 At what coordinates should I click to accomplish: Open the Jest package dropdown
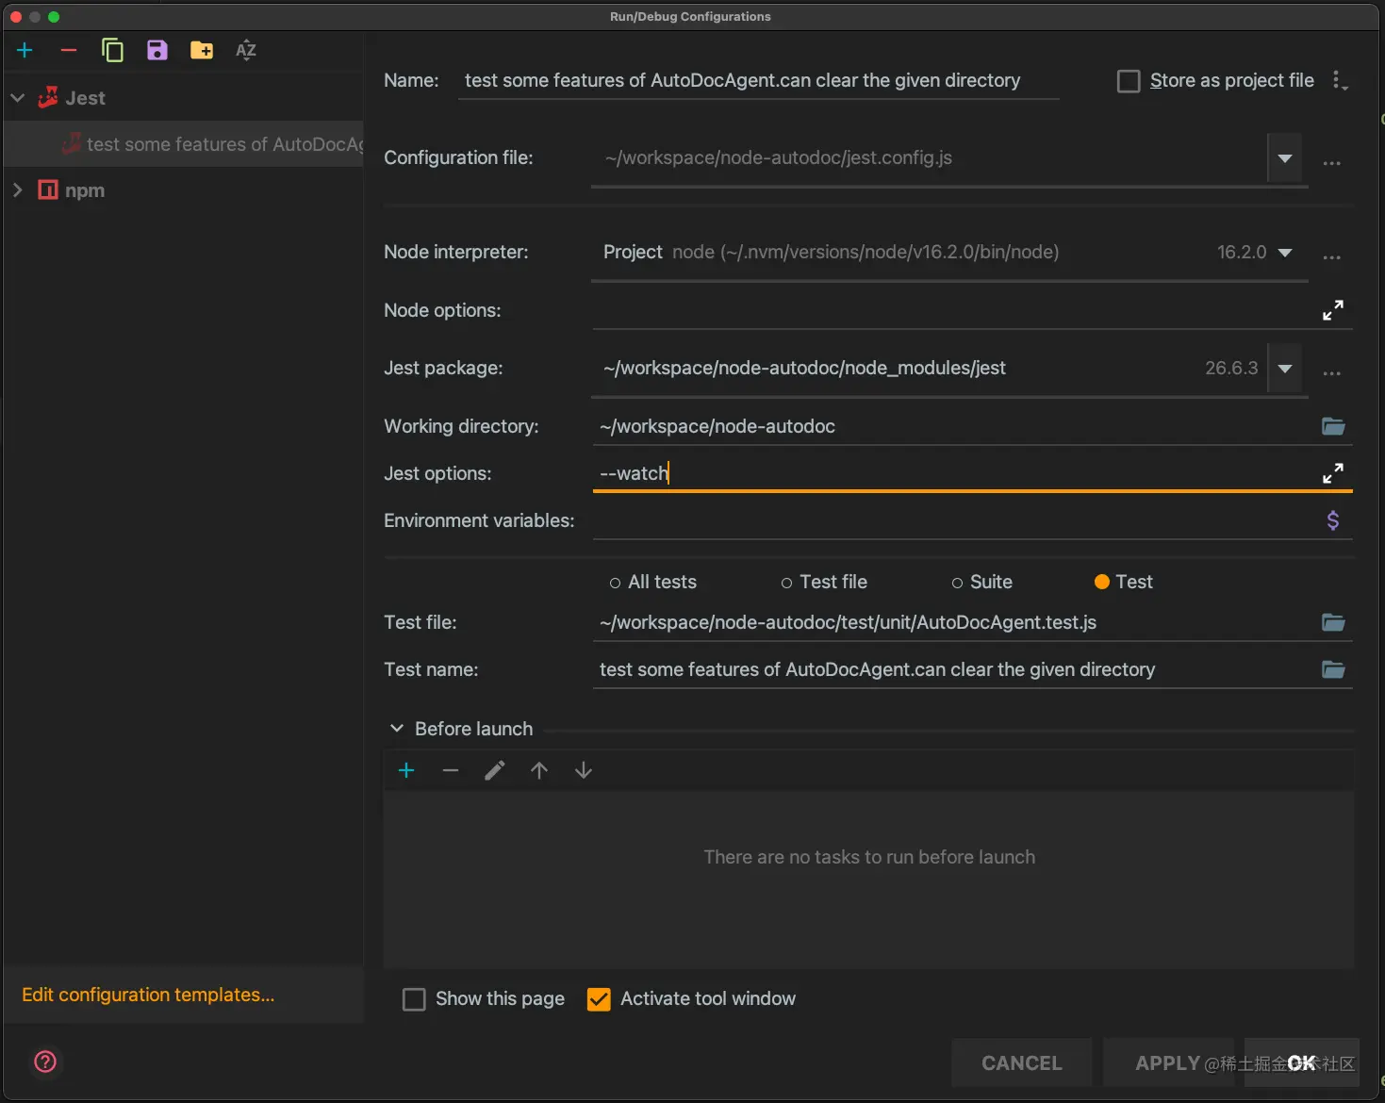coord(1285,369)
